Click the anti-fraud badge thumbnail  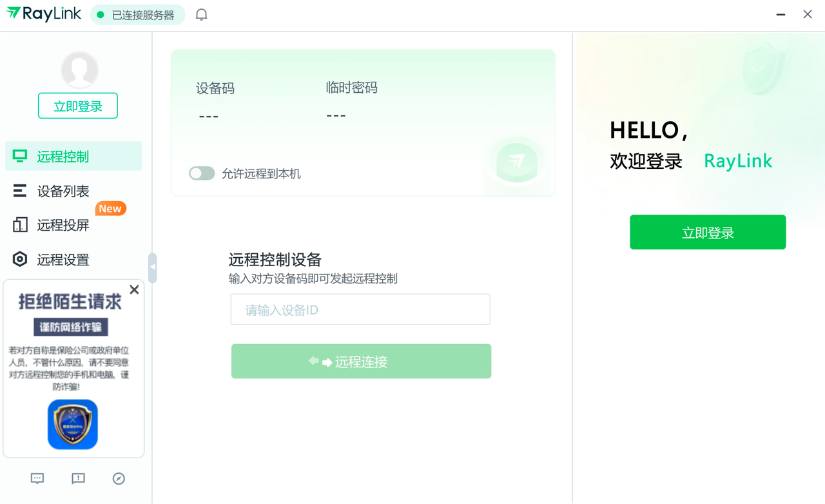72,424
